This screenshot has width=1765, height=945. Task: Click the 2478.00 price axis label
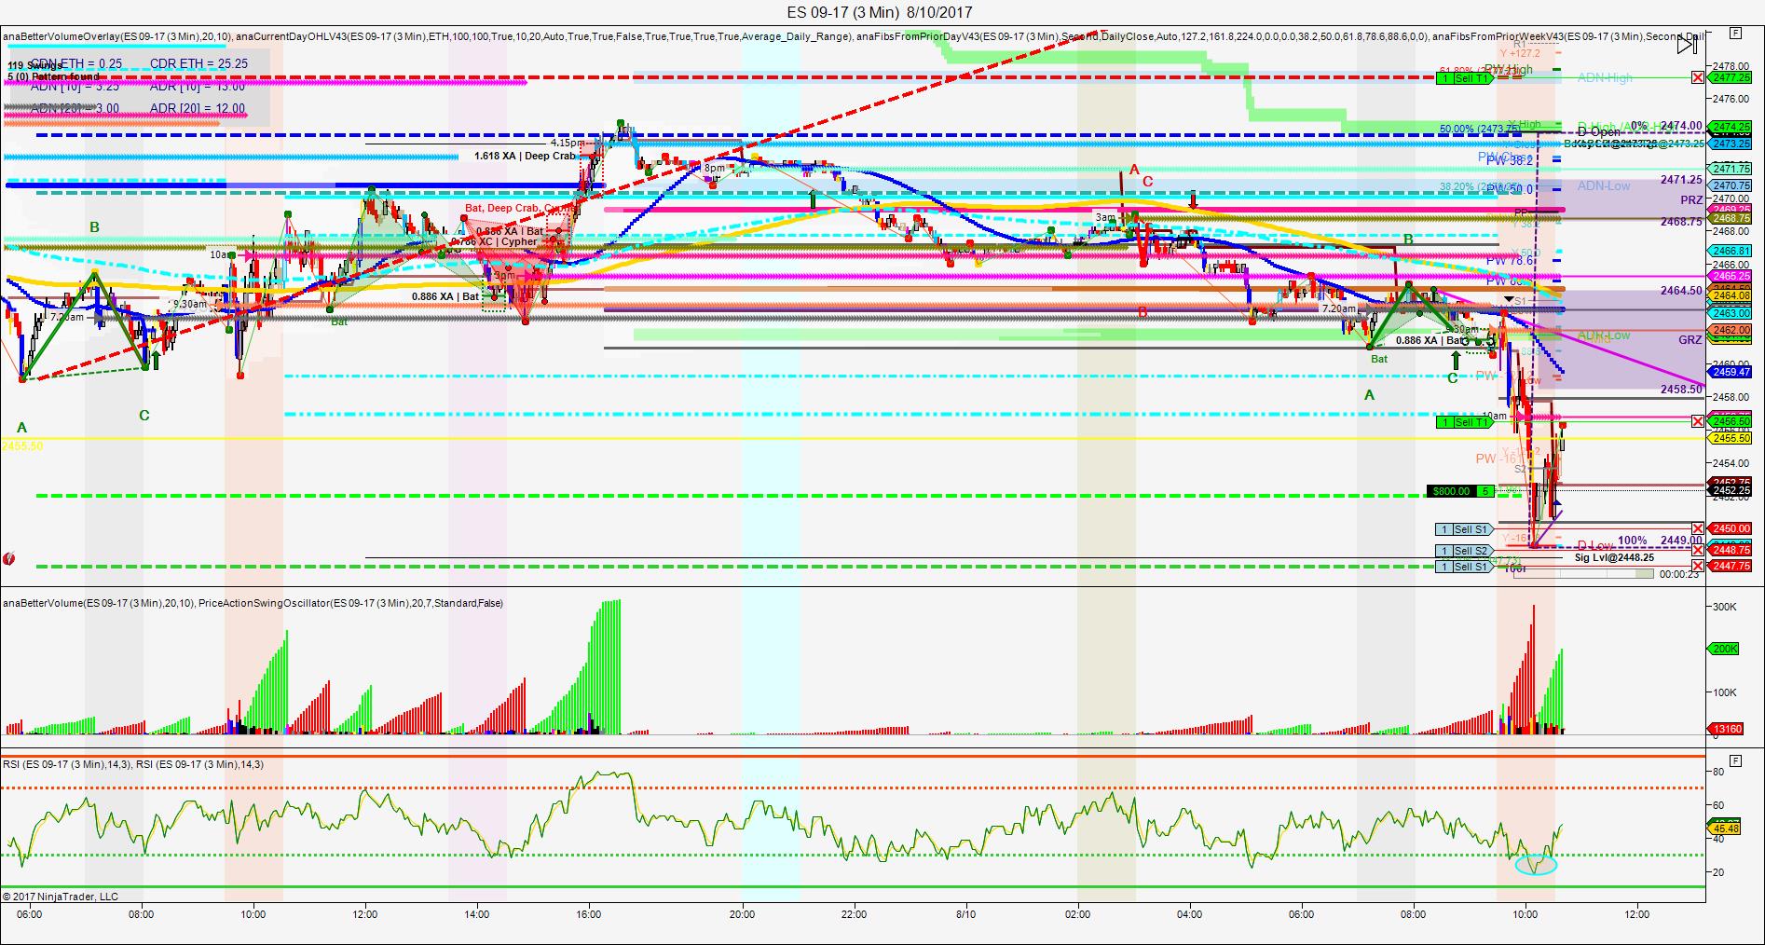(x=1731, y=66)
